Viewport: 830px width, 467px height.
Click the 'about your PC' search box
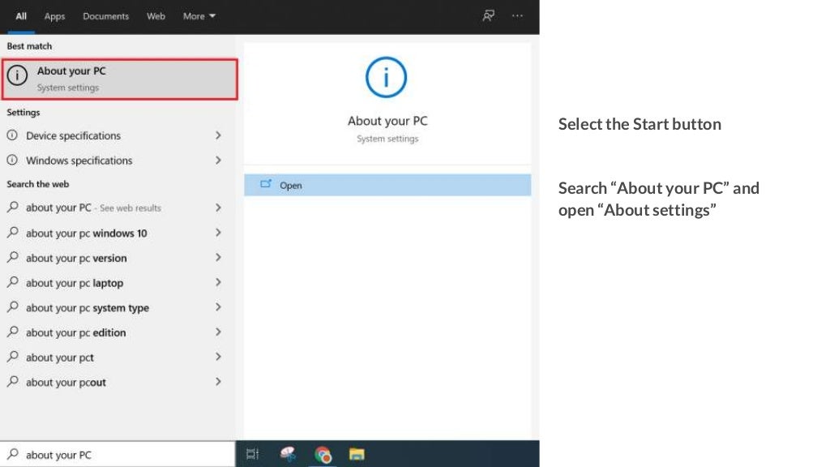[118, 454]
